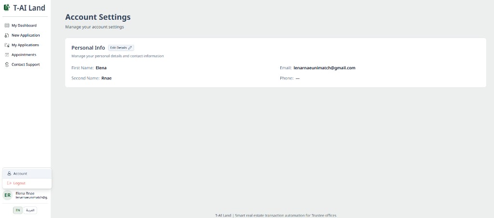Choose Logout in the user popup menu
This screenshot has height=218, width=494.
pos(27,183)
